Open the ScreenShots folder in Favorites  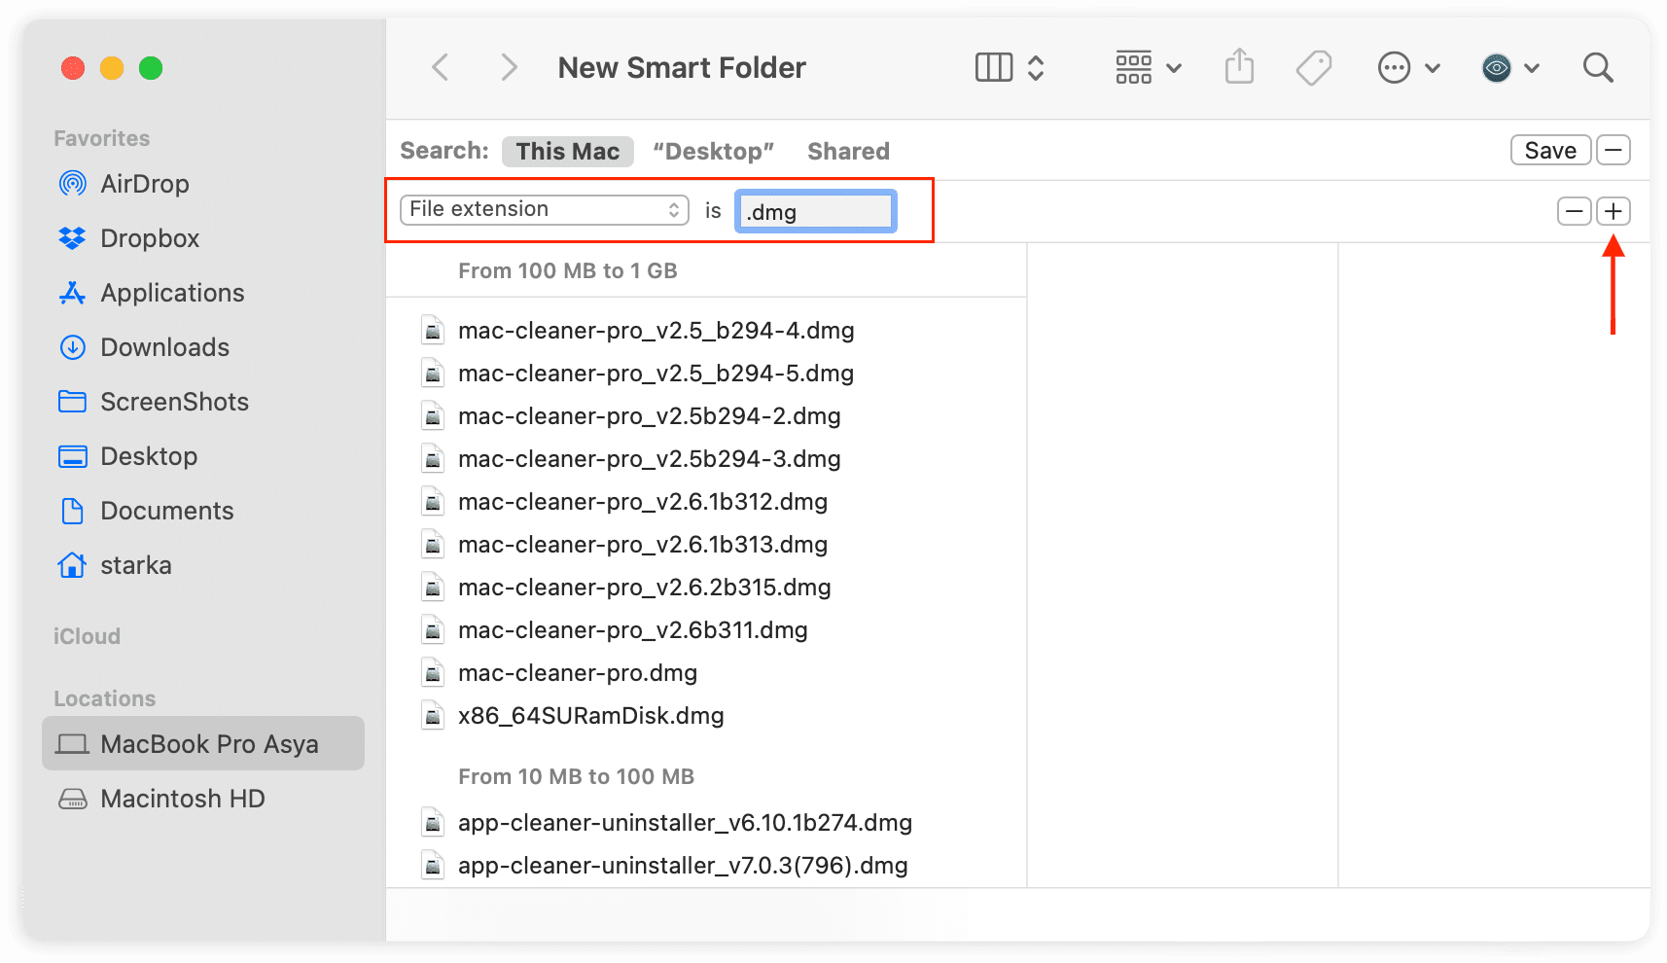pos(173,402)
